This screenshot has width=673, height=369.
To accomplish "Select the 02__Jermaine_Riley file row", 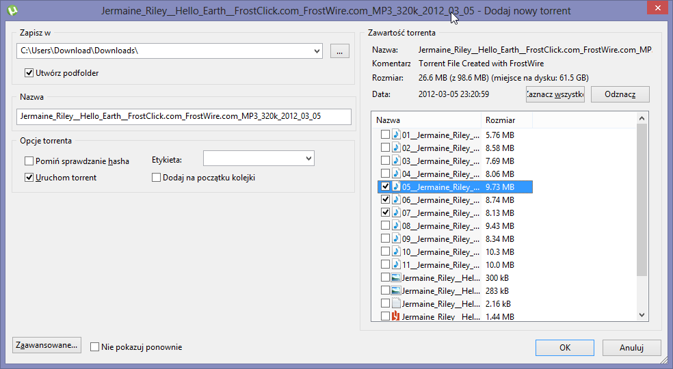I will coord(455,148).
